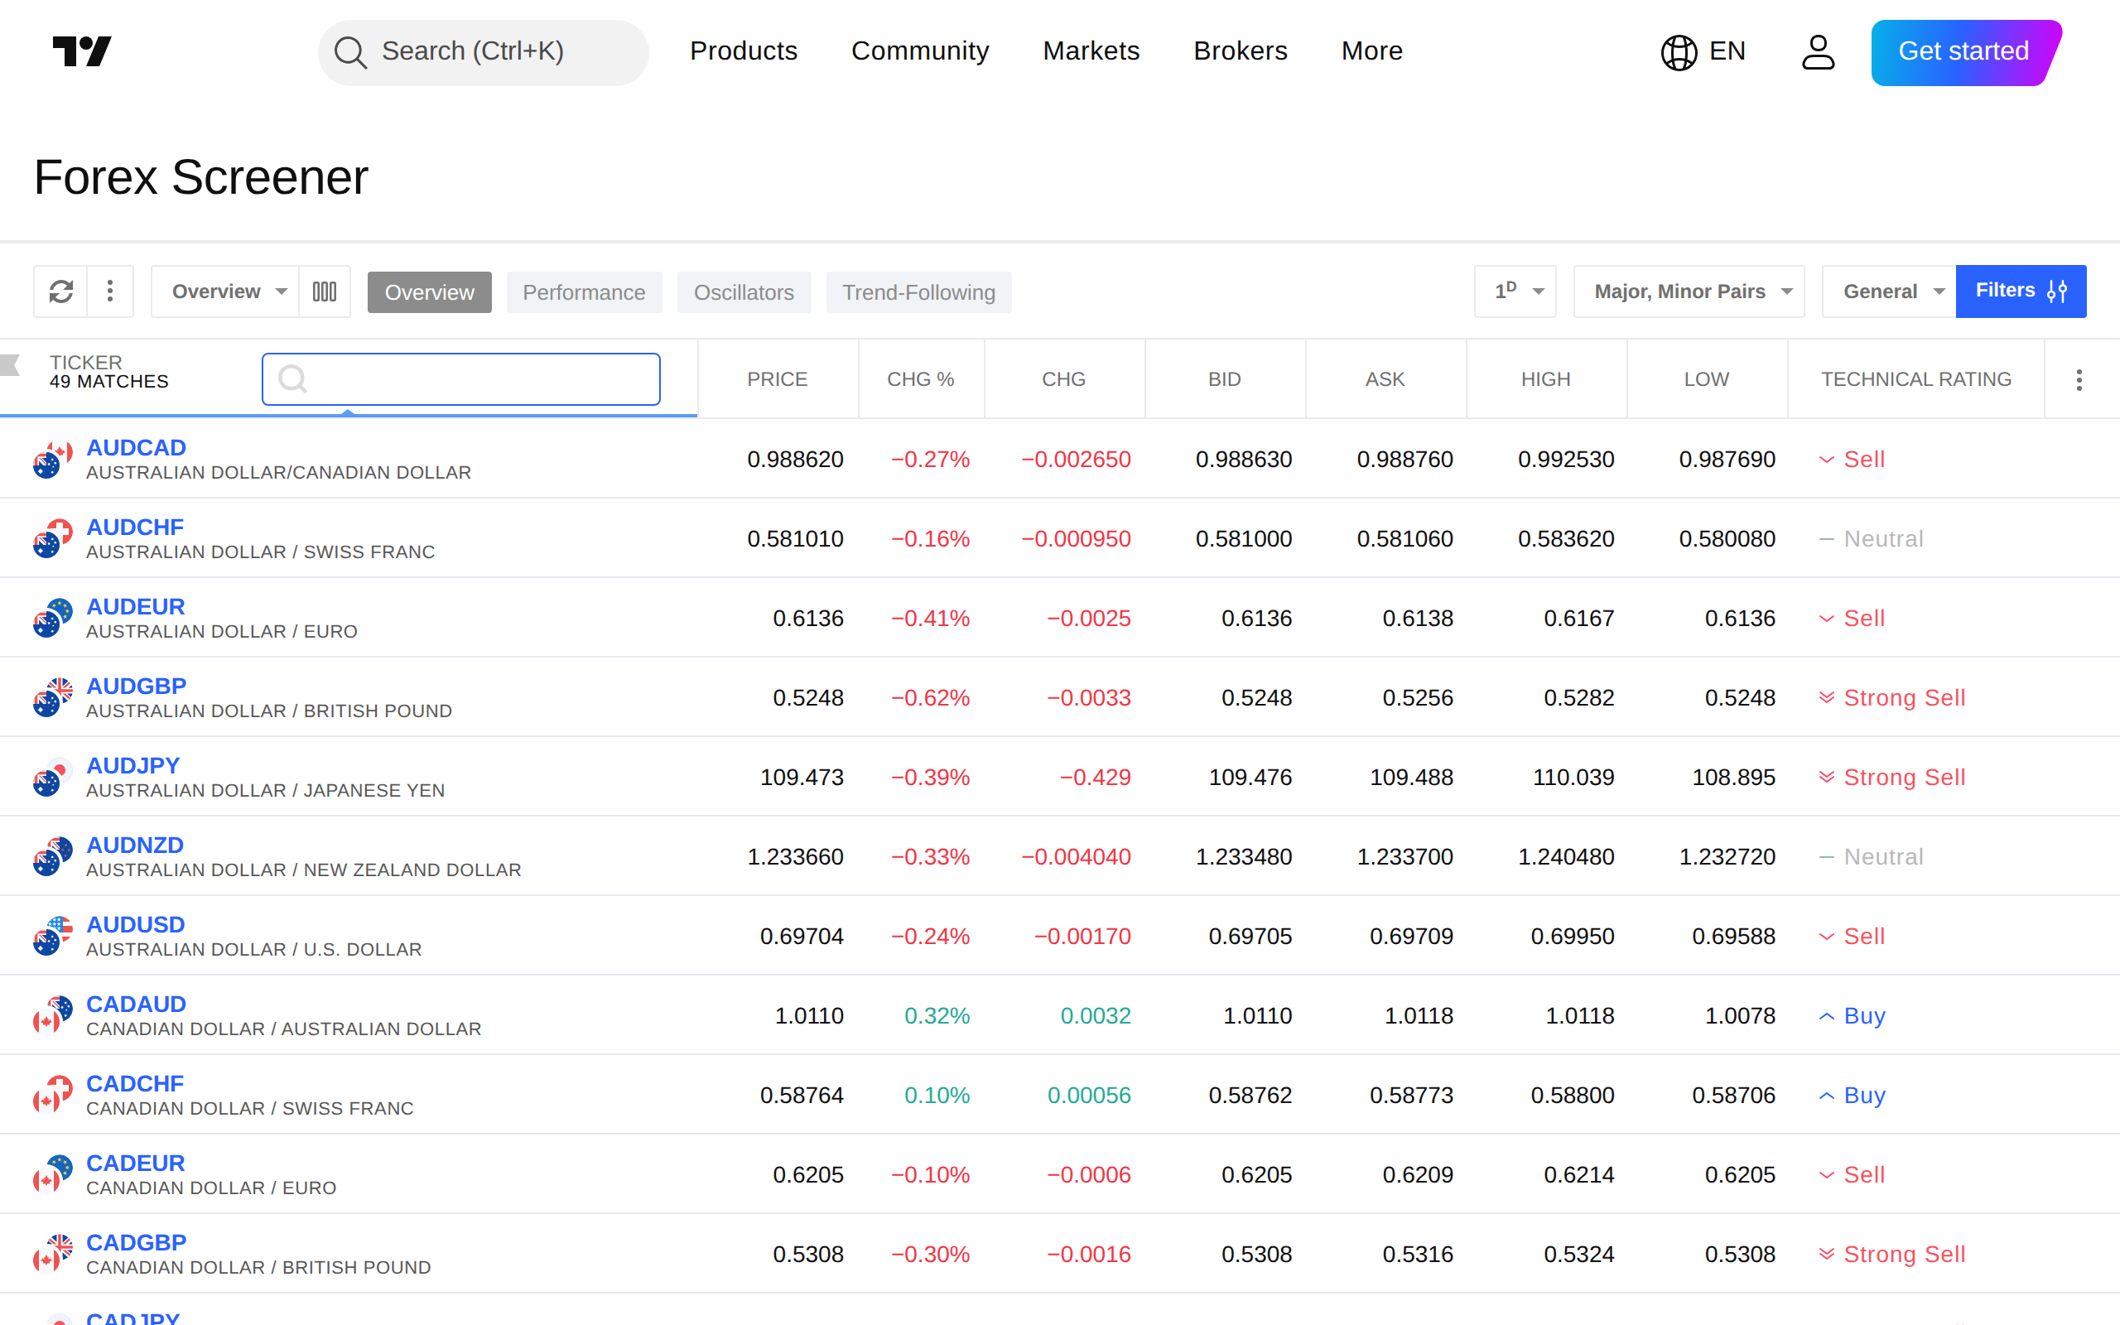Click the flag icon in ticker header

10,364
